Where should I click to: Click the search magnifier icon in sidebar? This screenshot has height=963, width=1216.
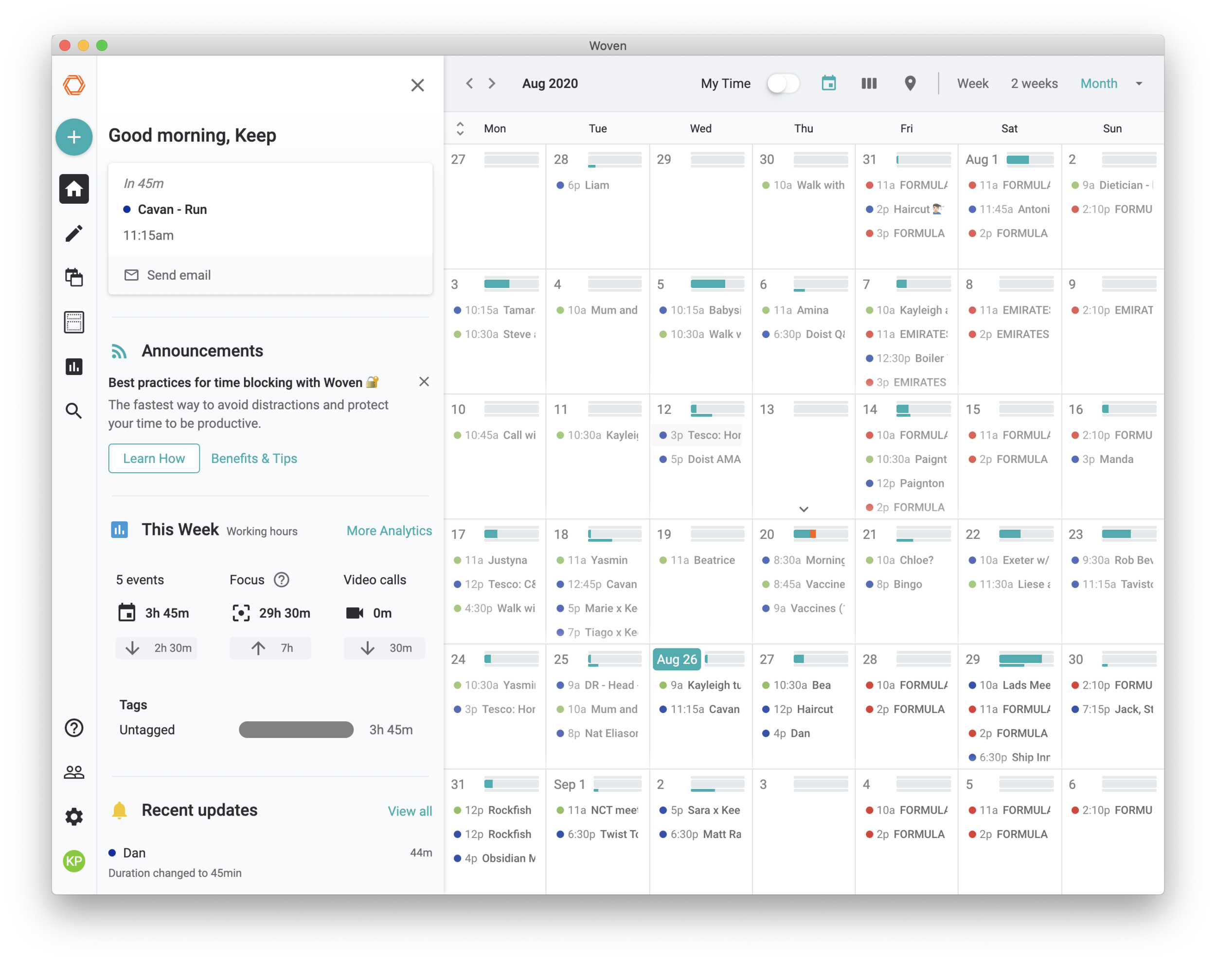click(x=74, y=410)
